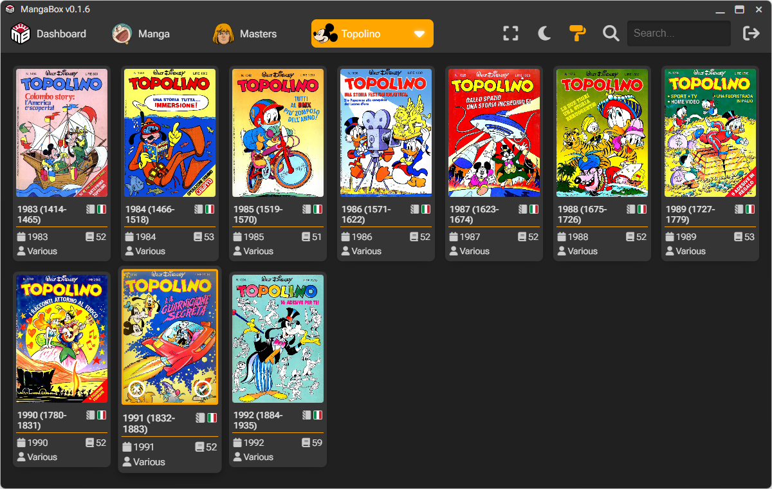Image resolution: width=772 pixels, height=489 pixels.
Task: Click volume count "59" on 1992 card
Action: pos(317,443)
